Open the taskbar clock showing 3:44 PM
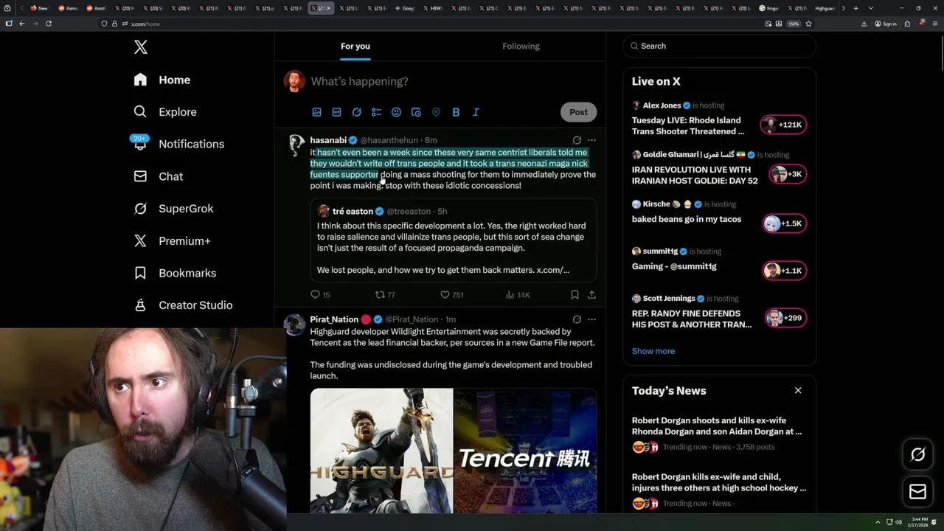The width and height of the screenshot is (944, 531). click(x=919, y=522)
